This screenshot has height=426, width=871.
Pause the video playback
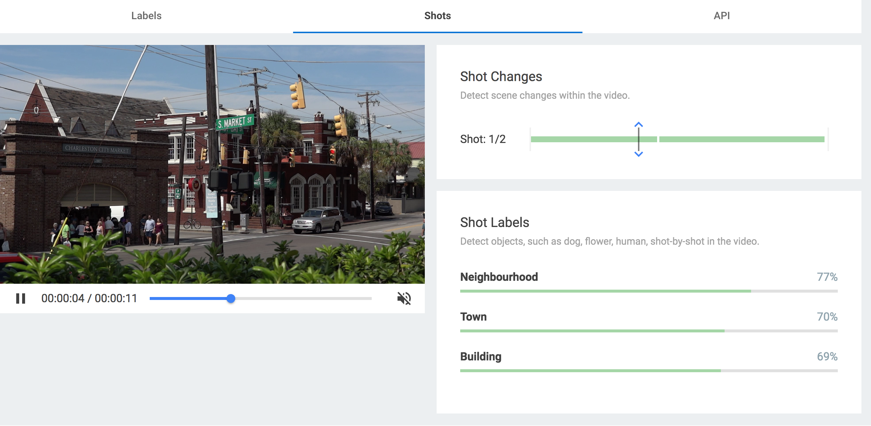tap(21, 298)
